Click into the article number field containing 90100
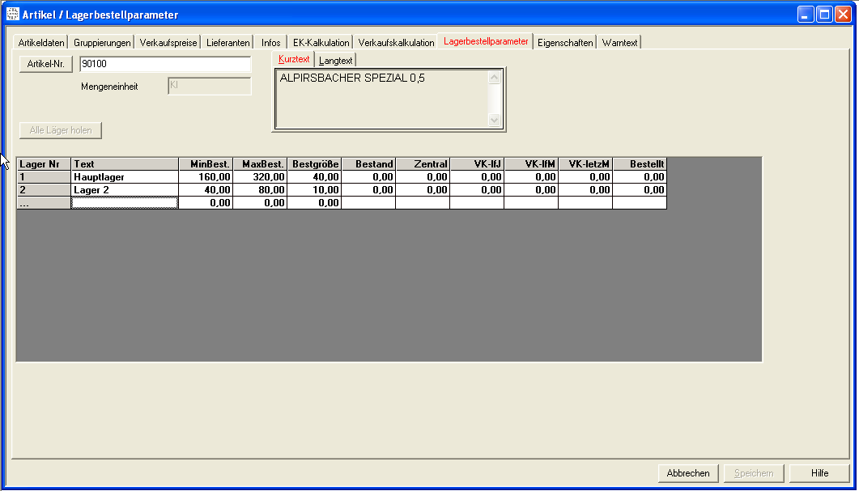 [x=165, y=65]
